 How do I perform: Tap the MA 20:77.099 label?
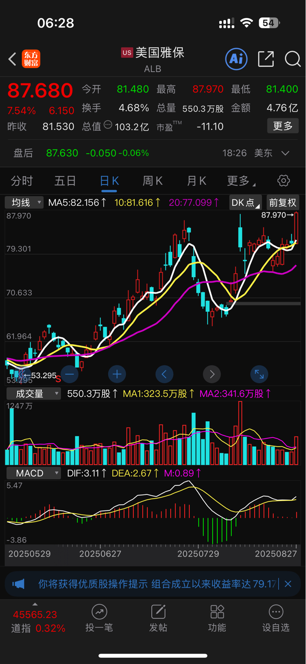(194, 203)
